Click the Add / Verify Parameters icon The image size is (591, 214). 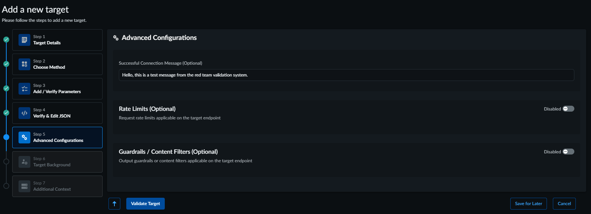coord(24,89)
